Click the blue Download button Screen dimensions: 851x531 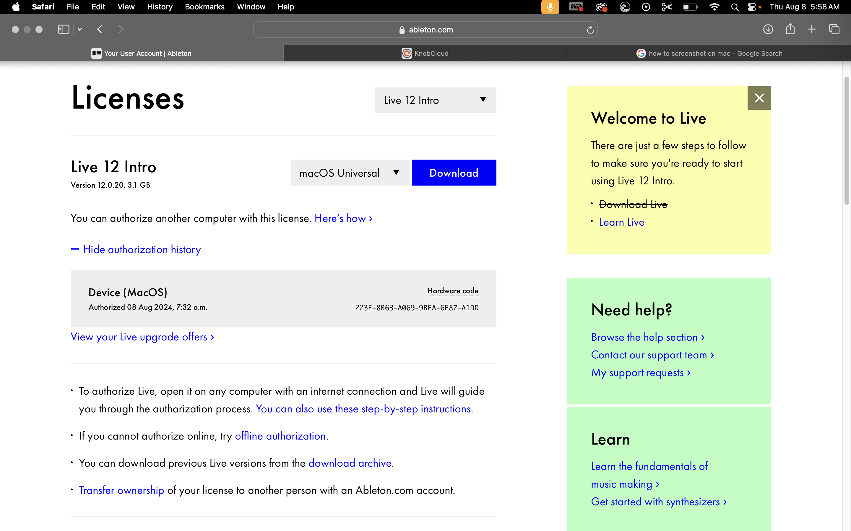(454, 173)
